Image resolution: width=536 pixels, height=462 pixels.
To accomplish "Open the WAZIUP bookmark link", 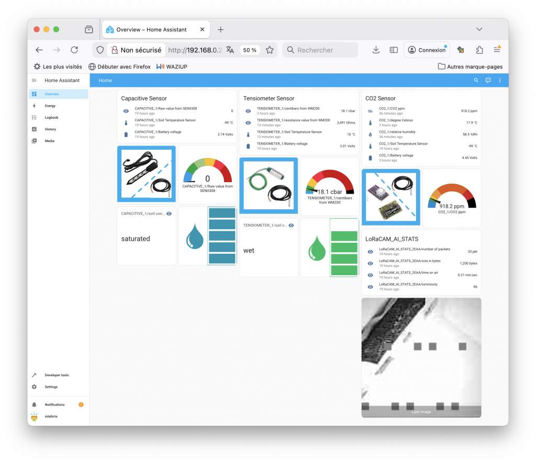I will (172, 67).
